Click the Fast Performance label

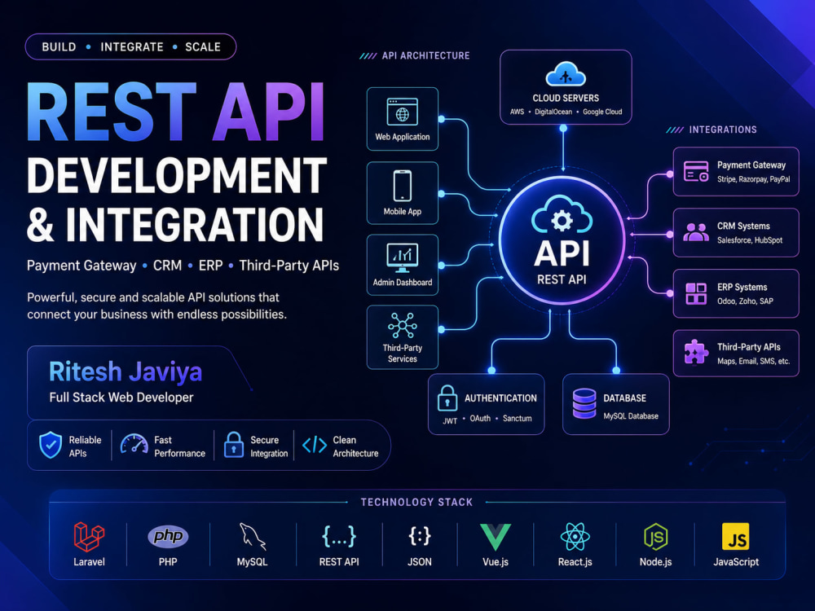179,446
